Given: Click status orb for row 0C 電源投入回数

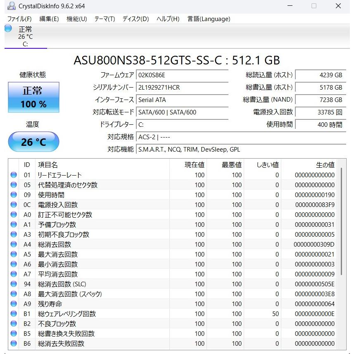Looking at the screenshot, I should [x=14, y=204].
